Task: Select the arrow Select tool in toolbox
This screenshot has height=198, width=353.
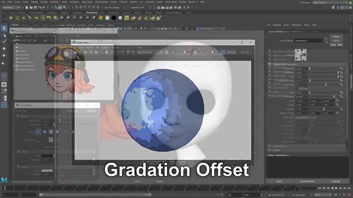Action: tap(4, 28)
